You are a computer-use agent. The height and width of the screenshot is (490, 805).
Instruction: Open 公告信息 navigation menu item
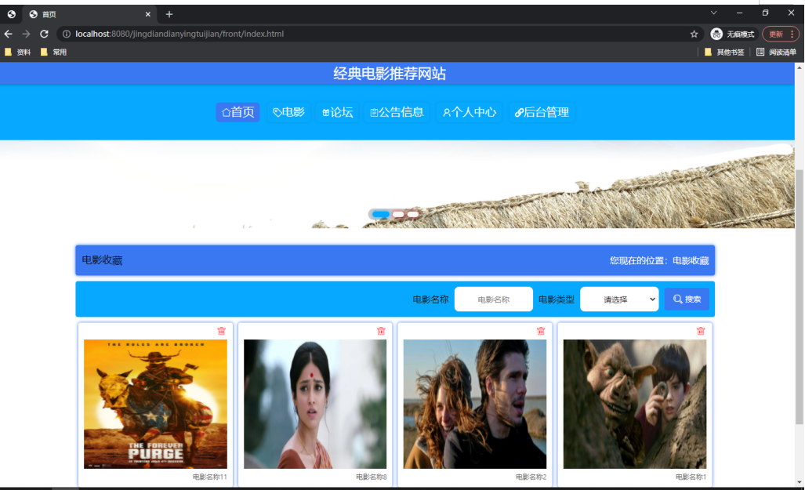397,112
